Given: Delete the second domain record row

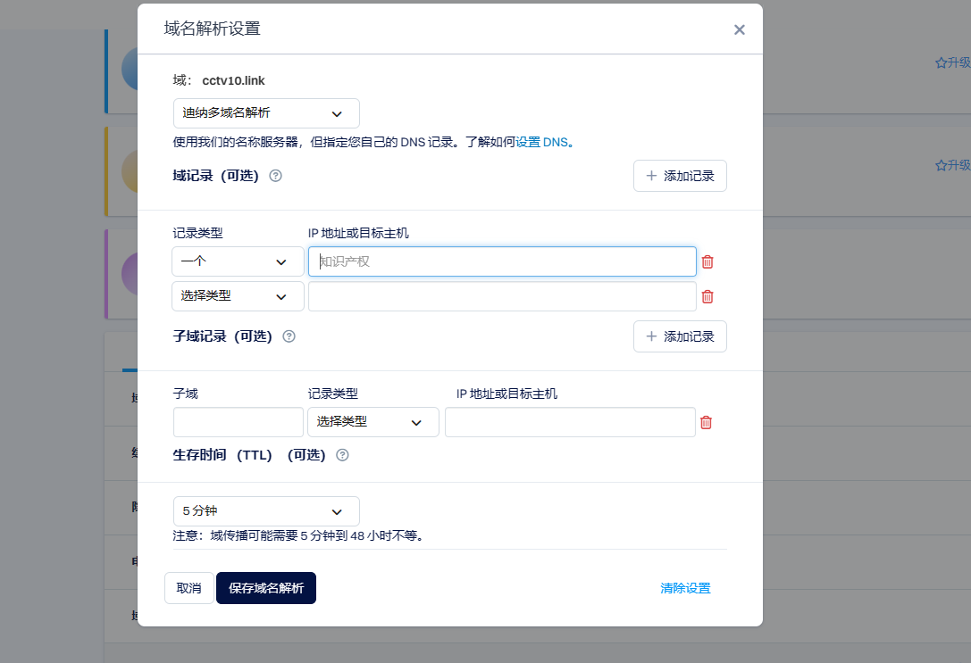Looking at the screenshot, I should [x=707, y=296].
